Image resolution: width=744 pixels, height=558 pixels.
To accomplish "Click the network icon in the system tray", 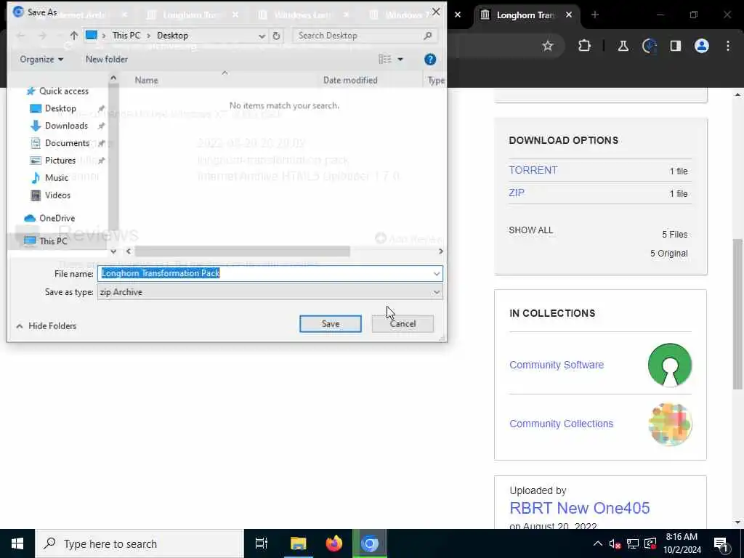I will [x=633, y=543].
